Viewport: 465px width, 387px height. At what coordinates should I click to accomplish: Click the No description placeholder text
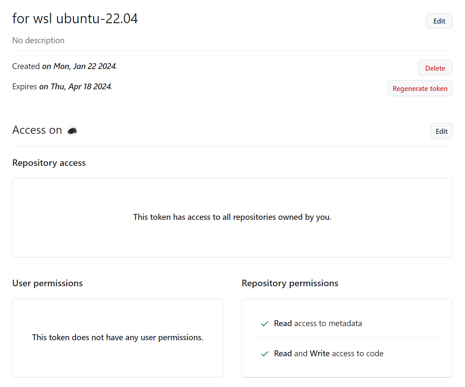[x=38, y=40]
